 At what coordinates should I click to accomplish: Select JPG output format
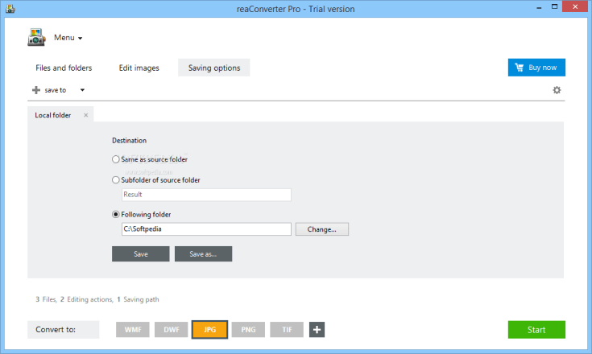pyautogui.click(x=209, y=330)
